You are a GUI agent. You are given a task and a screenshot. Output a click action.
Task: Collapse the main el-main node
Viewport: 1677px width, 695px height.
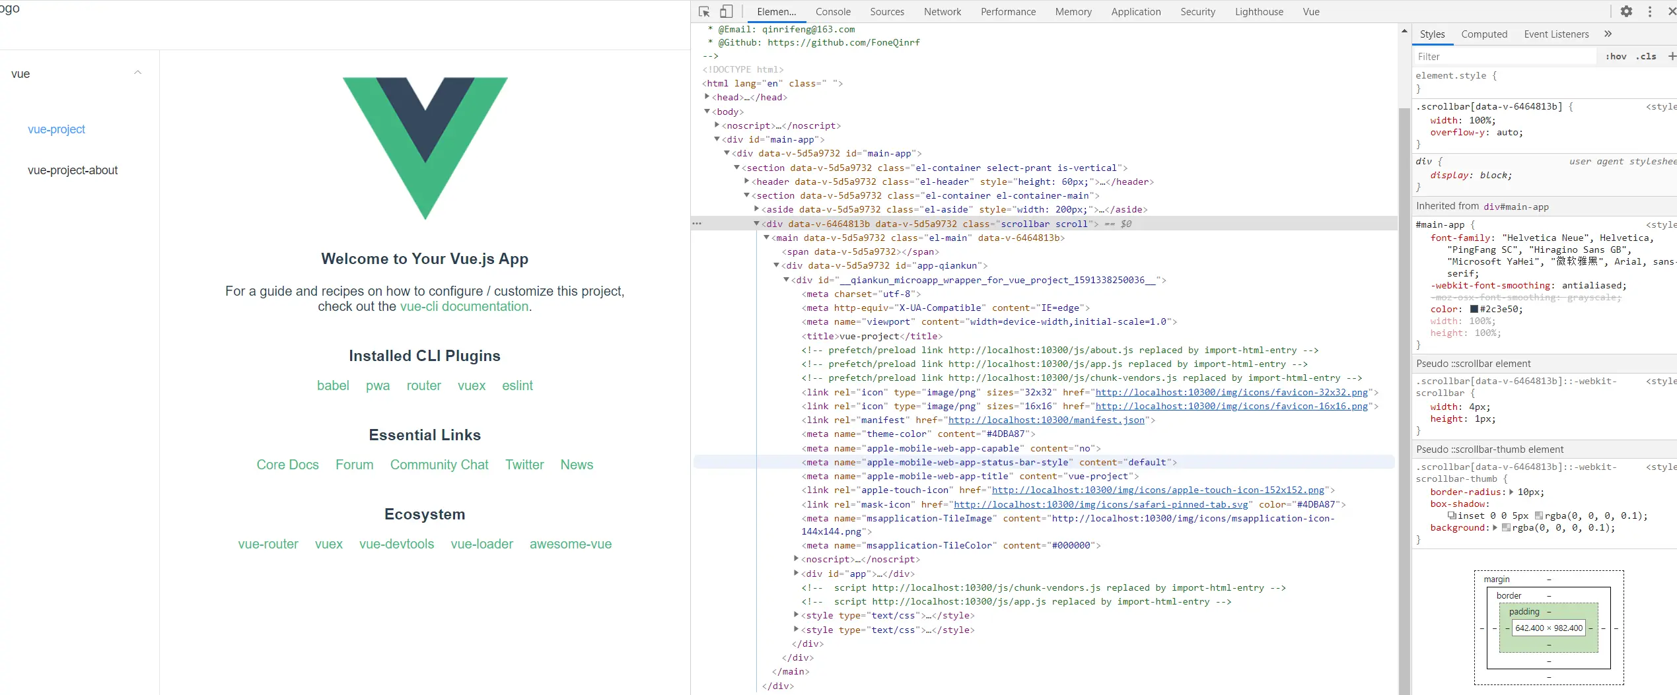(x=767, y=238)
